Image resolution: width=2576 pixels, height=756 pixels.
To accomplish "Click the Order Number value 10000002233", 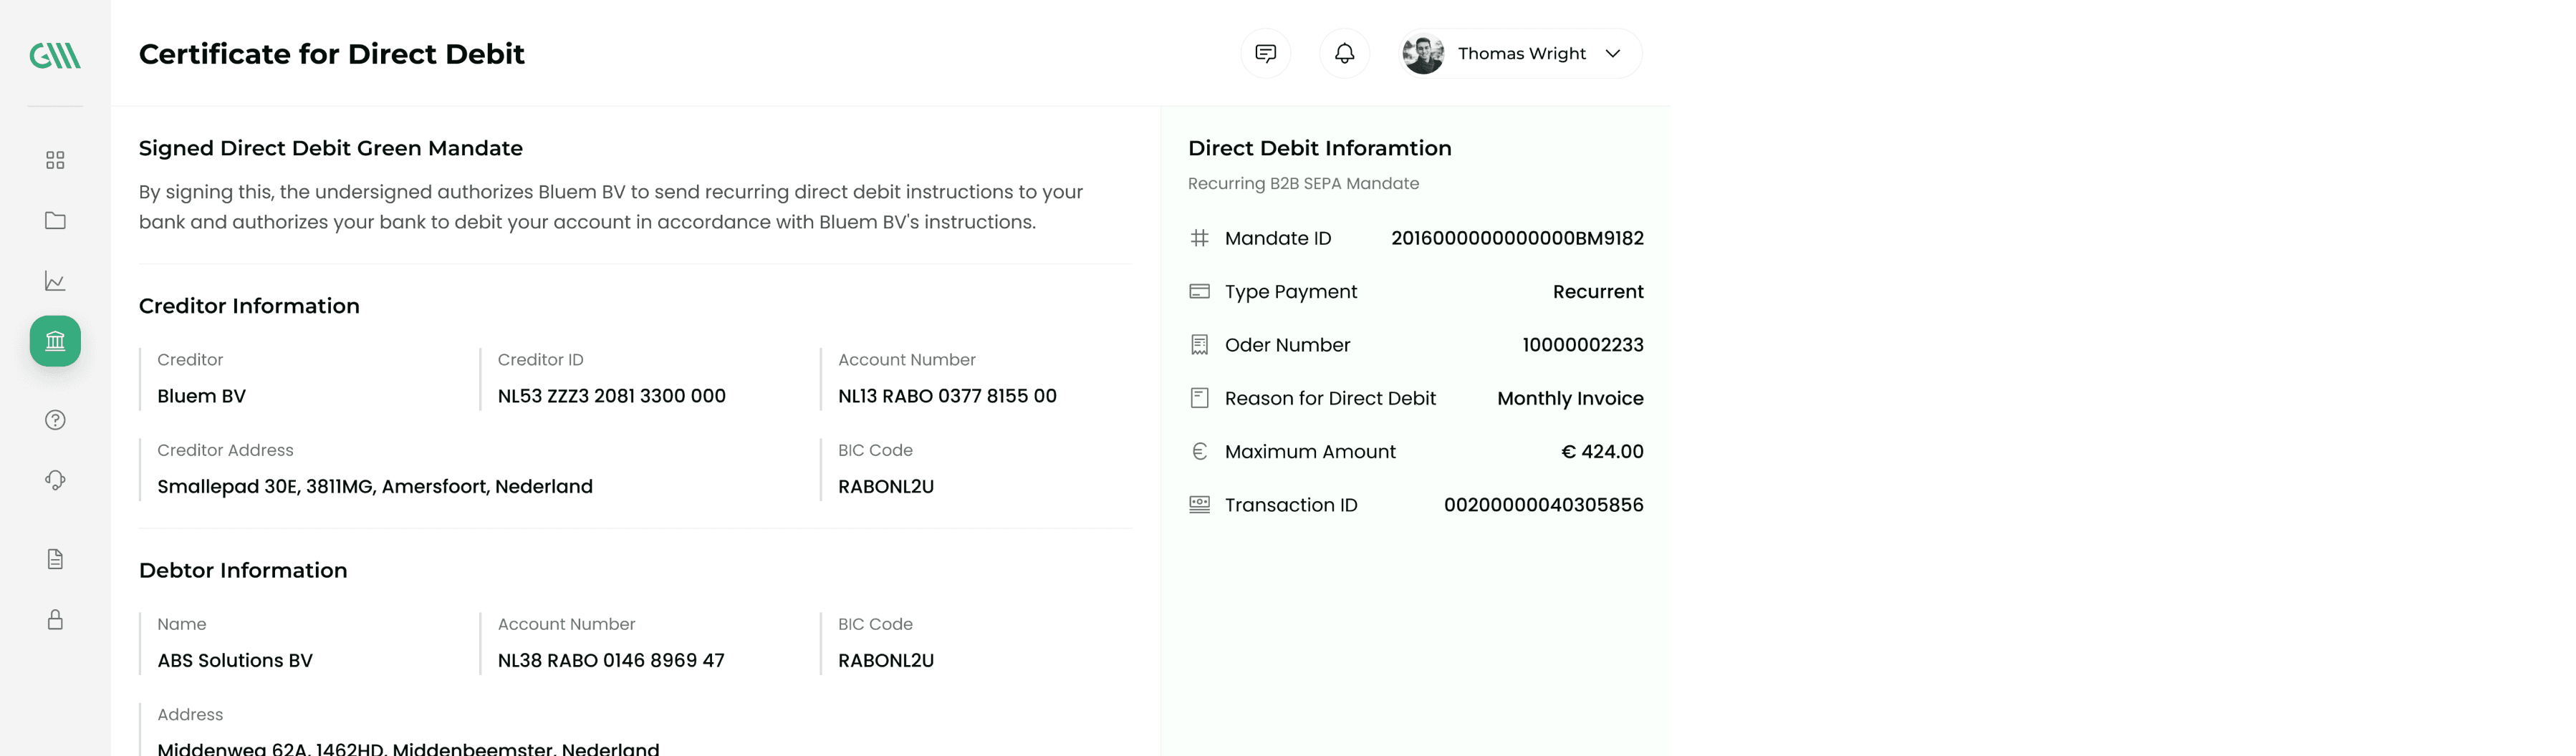I will [1582, 345].
